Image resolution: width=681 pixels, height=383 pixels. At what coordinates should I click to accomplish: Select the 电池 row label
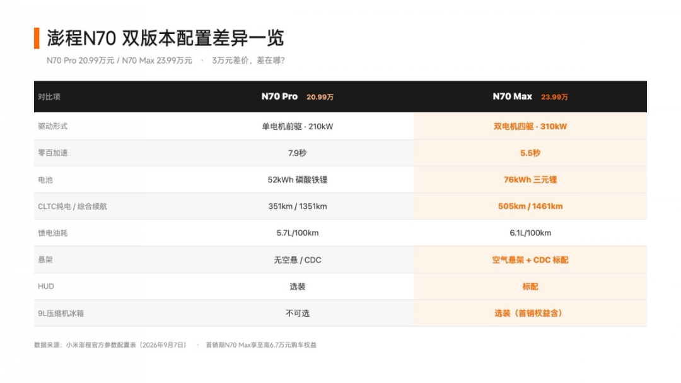point(45,180)
